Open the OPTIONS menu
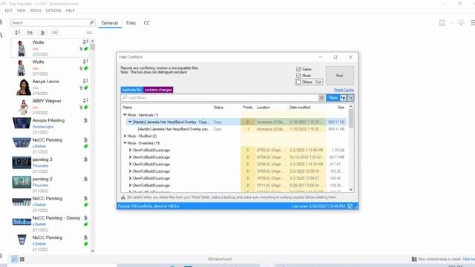This screenshot has height=267, width=475. [x=53, y=10]
